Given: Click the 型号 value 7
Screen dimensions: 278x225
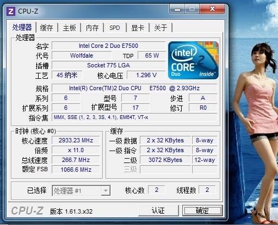Looking at the screenshot, I should pos(135,98).
